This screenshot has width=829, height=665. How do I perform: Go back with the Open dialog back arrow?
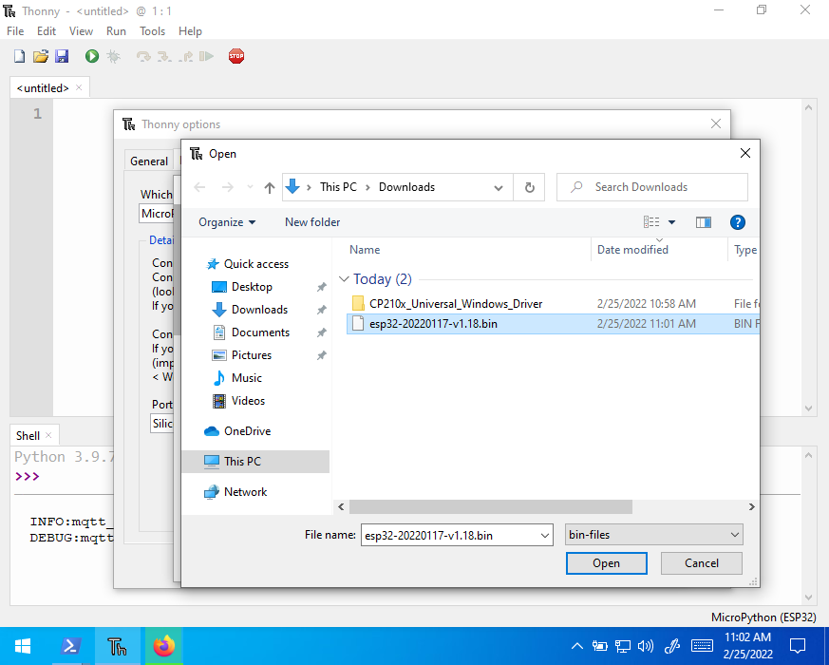(x=199, y=187)
